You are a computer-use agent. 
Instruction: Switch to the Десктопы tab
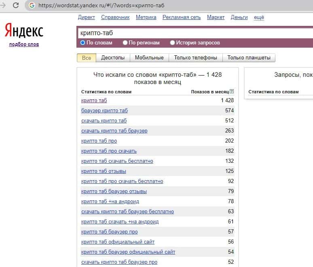pos(113,58)
